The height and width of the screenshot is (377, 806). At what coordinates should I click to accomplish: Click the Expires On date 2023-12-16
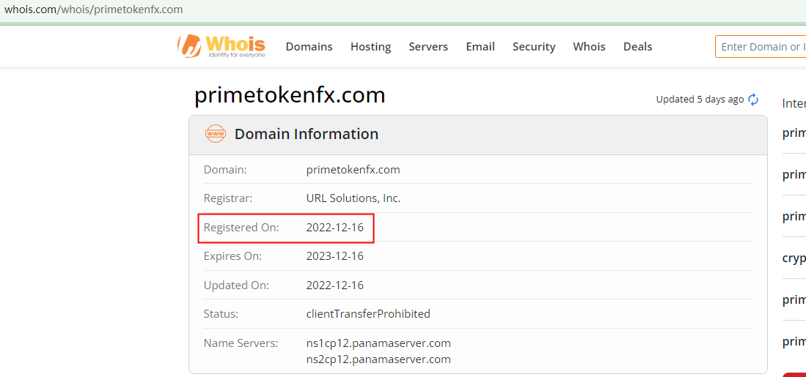tap(334, 256)
